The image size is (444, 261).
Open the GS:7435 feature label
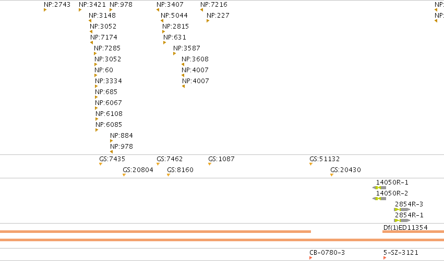click(112, 159)
